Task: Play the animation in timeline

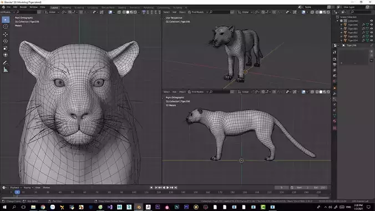Action: tap(168, 188)
